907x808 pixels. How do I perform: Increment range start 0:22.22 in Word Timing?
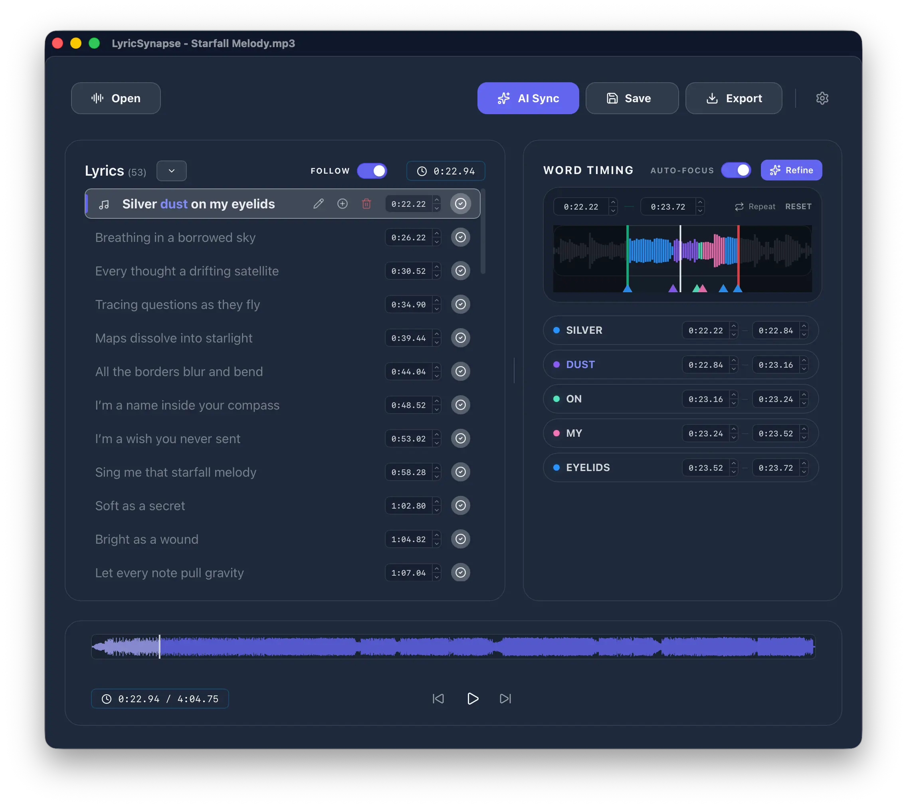coord(613,202)
